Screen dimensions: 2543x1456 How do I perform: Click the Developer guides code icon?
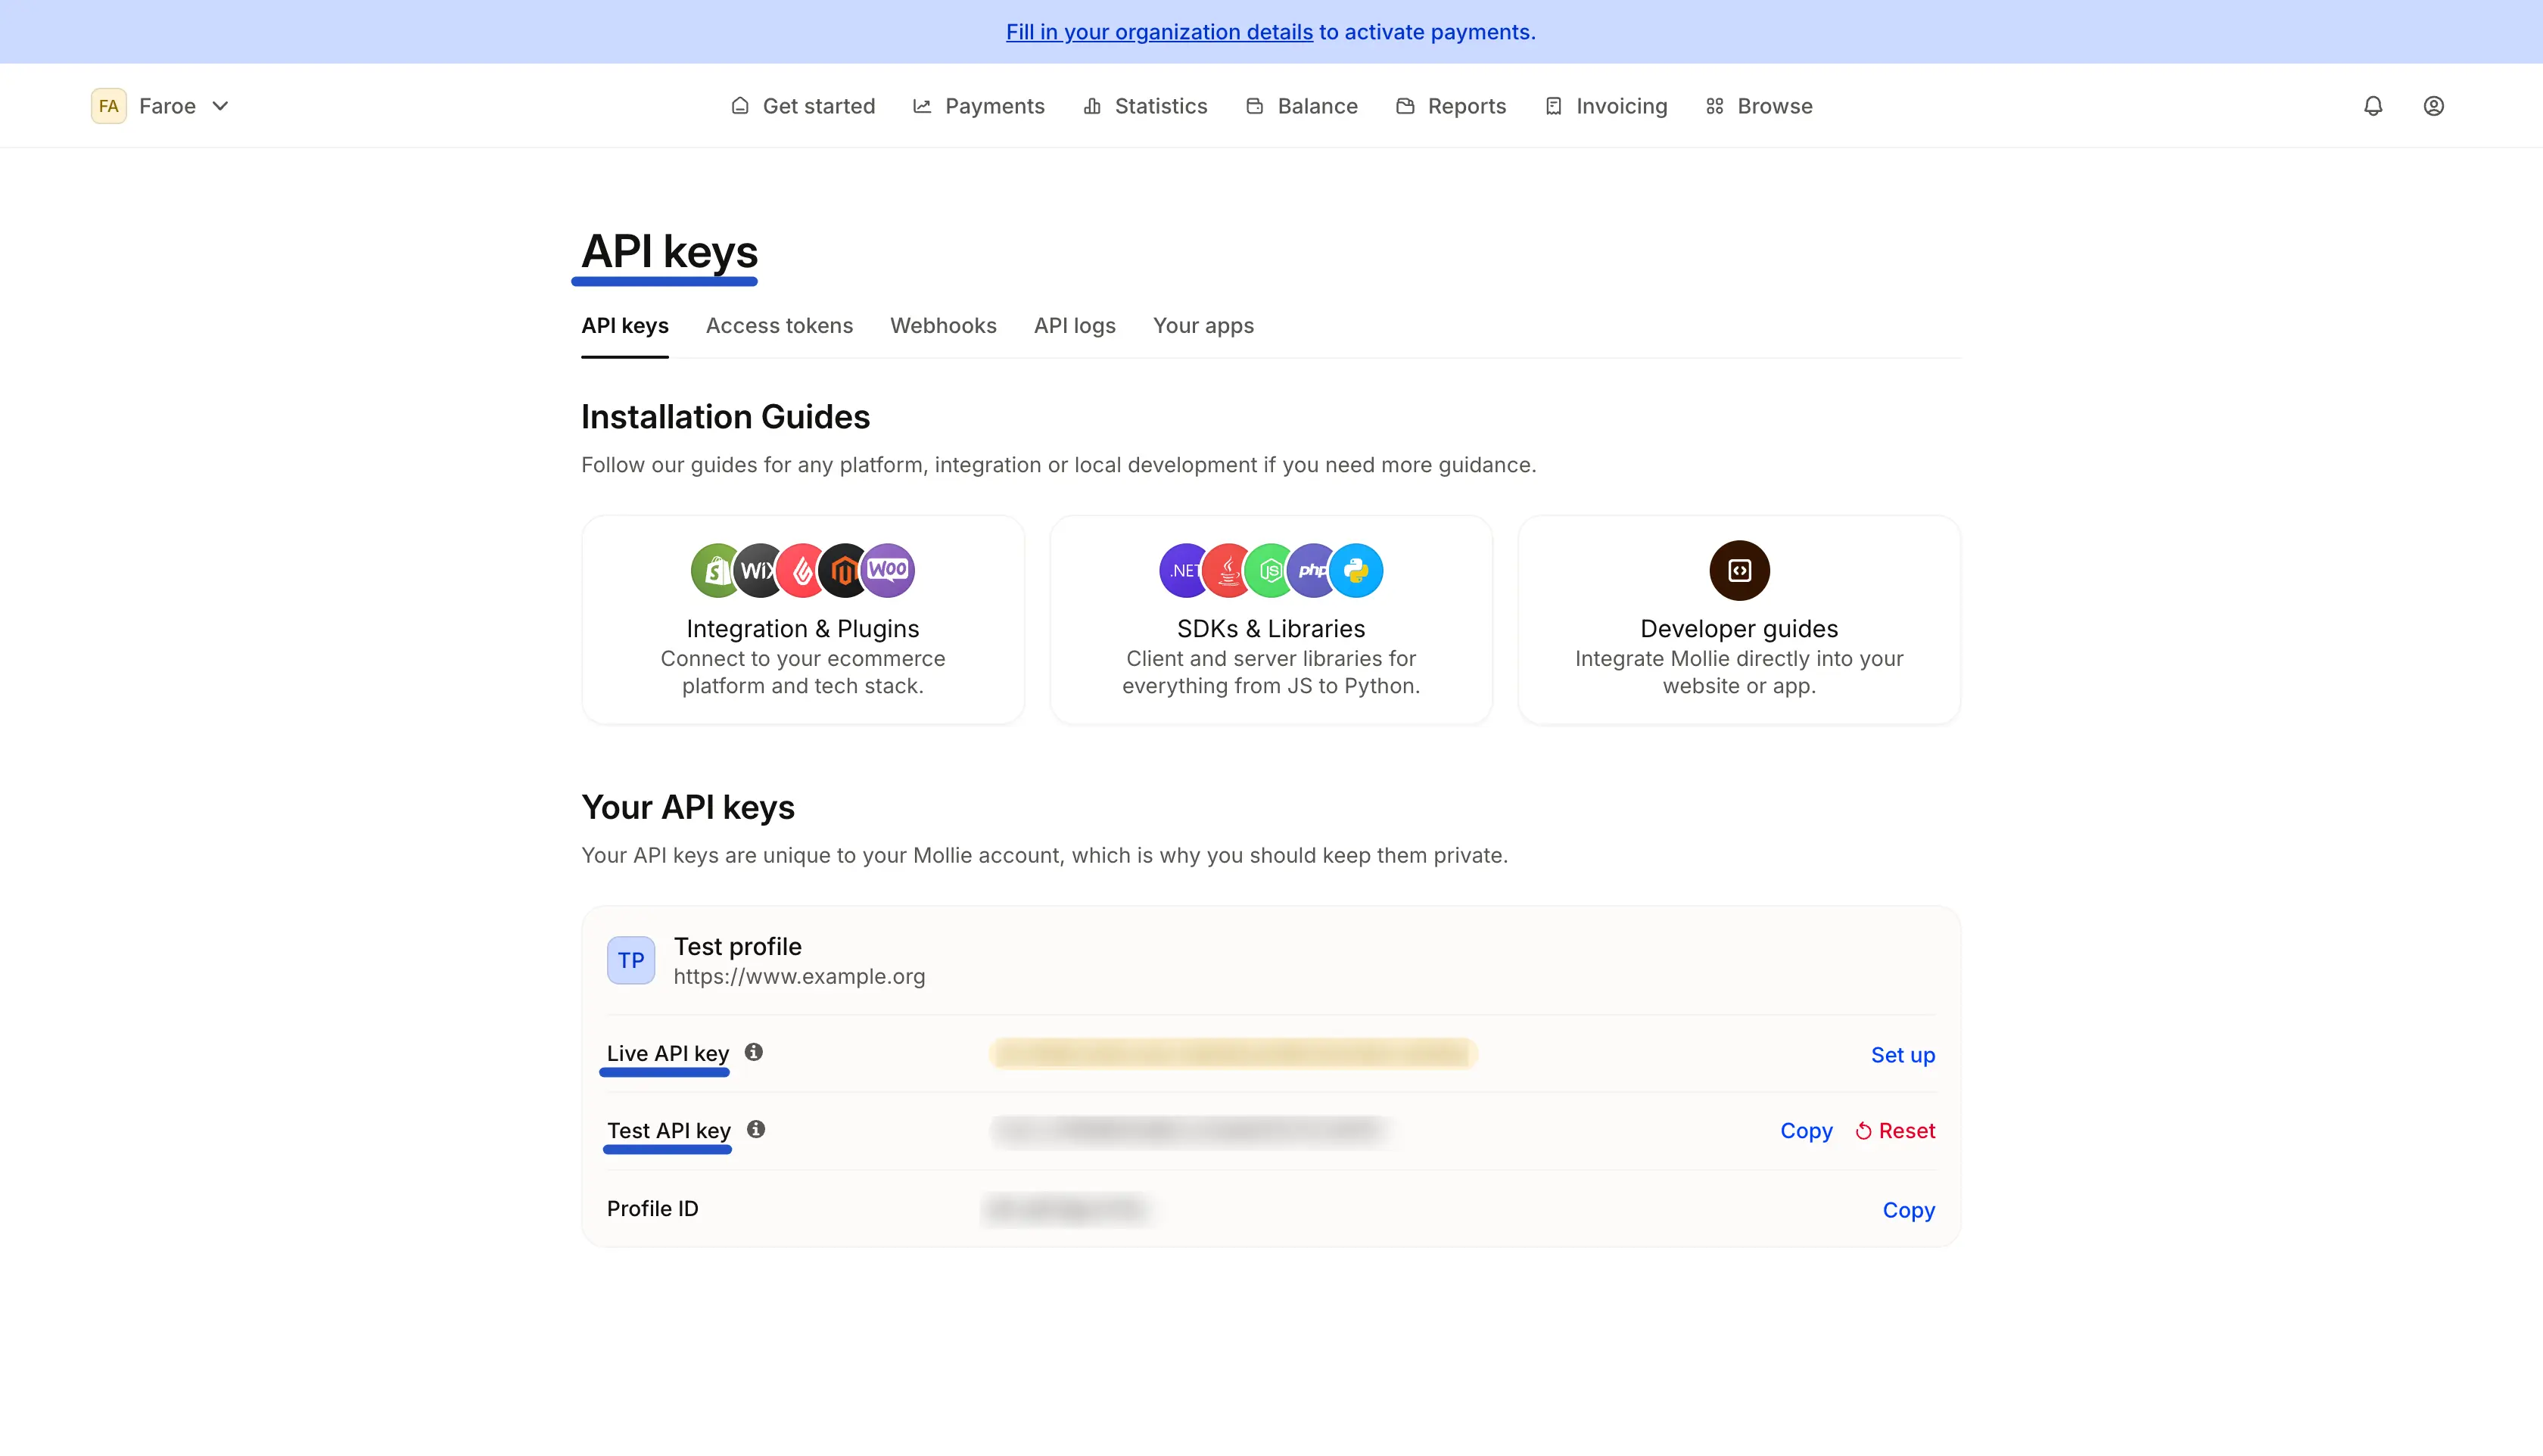click(x=1738, y=570)
